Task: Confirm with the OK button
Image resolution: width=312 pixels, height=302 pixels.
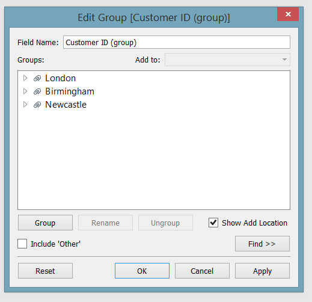Action: tap(142, 271)
